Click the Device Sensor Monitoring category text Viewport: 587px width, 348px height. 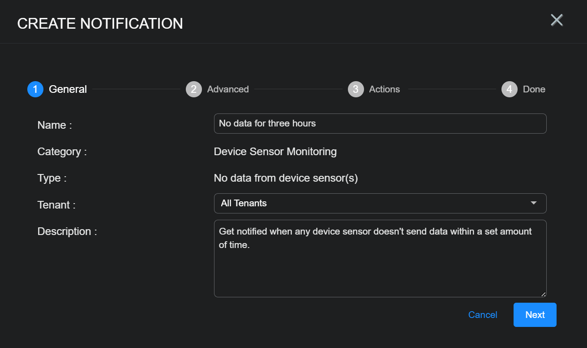(x=275, y=152)
